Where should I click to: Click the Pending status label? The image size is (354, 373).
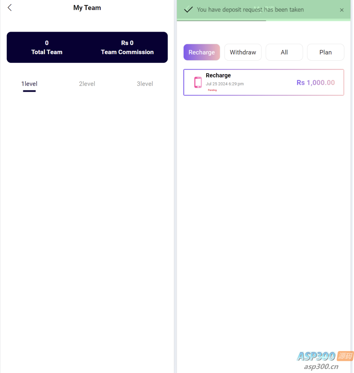[x=212, y=90]
